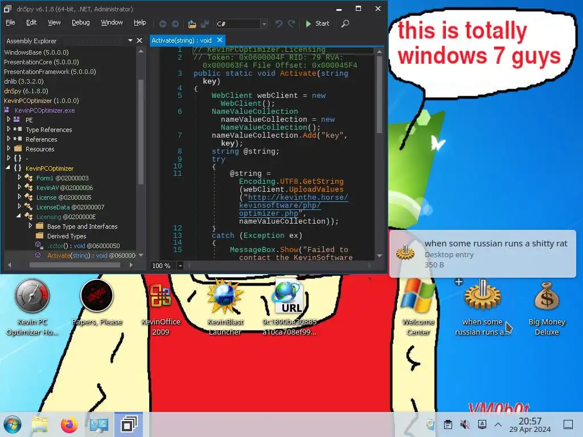Screen dimensions: 583x437
Task: Click the Kevin PC Optimizer desktop icon
Action: click(x=32, y=308)
